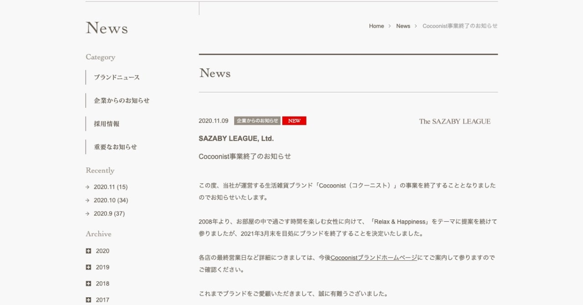This screenshot has width=583, height=305.
Task: Click the News heading above the article
Action: (215, 73)
